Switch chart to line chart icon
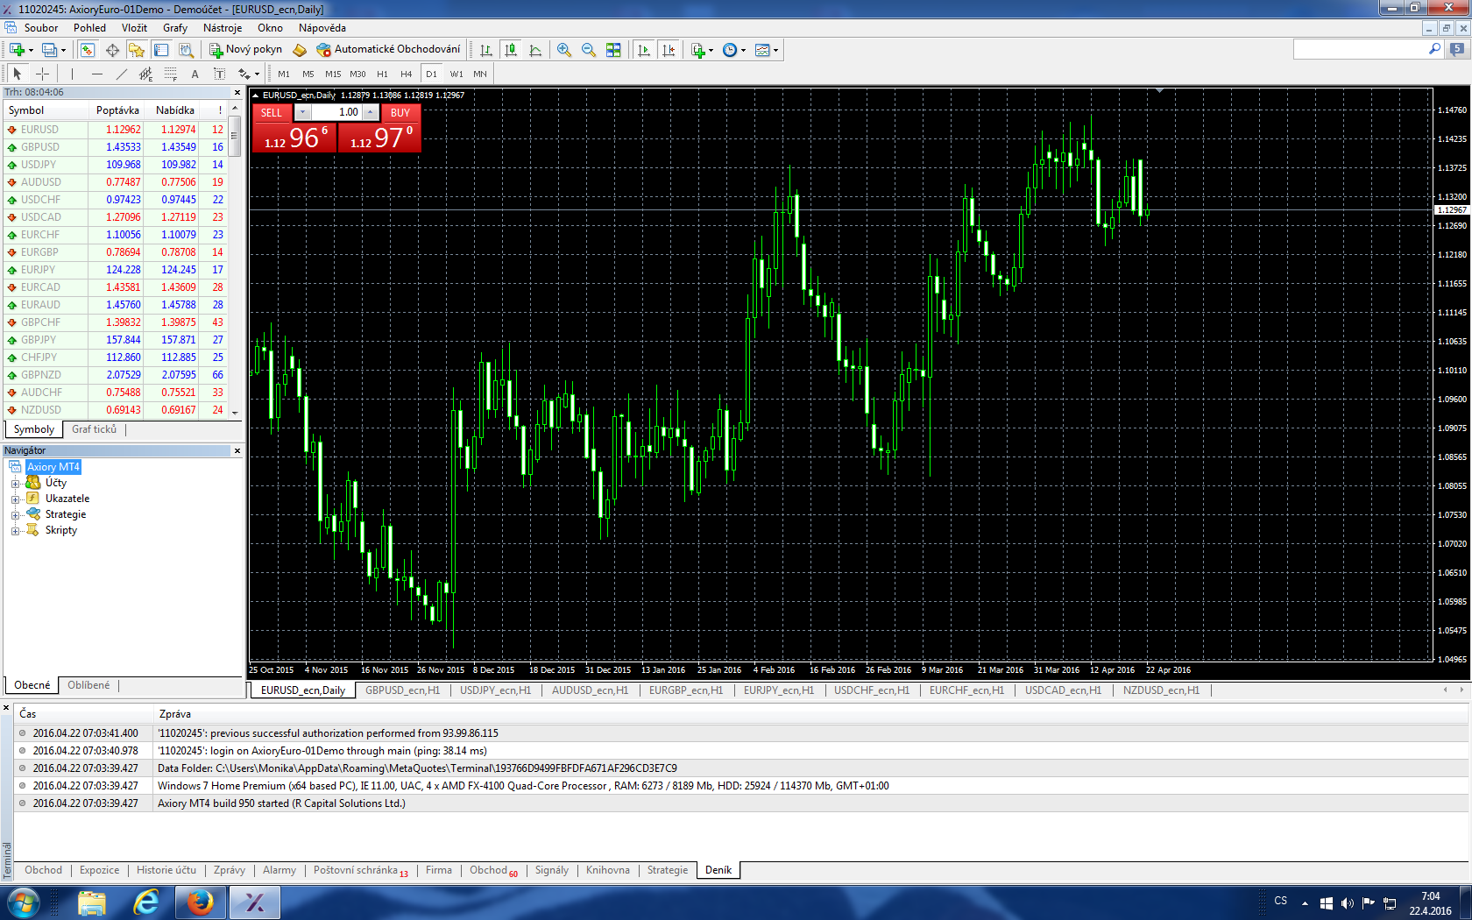 [x=535, y=50]
